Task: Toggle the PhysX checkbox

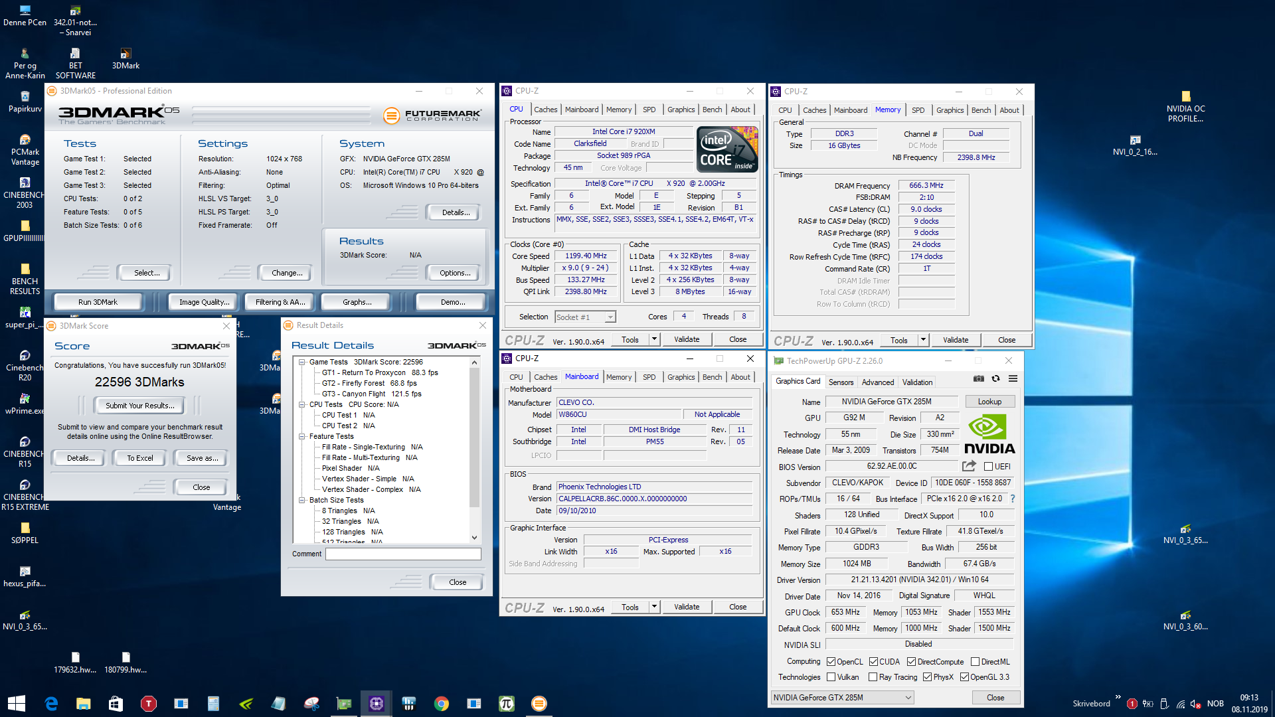Action: [x=927, y=677]
